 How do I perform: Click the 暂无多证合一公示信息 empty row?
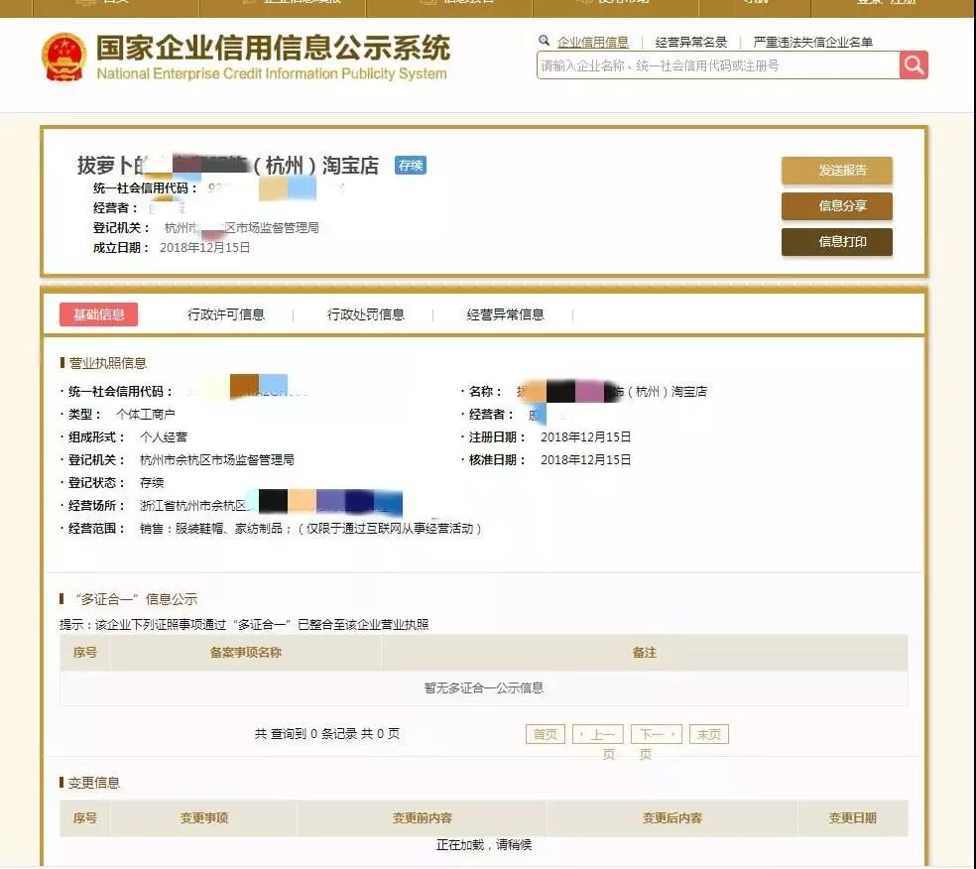point(484,687)
